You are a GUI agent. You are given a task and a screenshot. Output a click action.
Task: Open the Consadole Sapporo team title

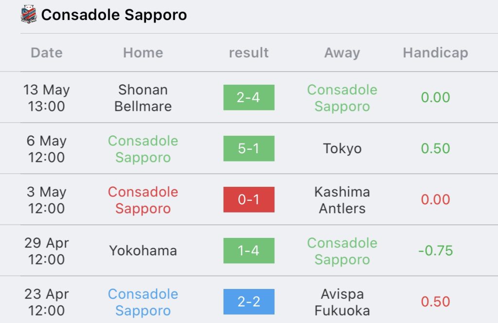(114, 15)
